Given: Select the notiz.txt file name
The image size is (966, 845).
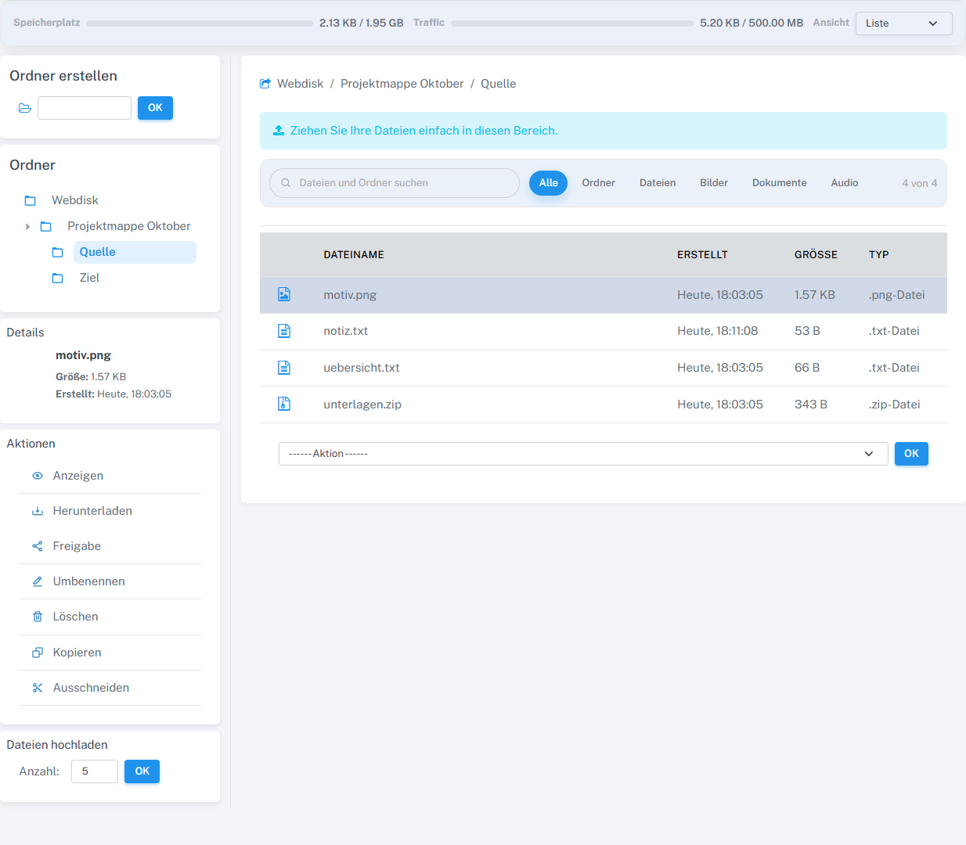Looking at the screenshot, I should pyautogui.click(x=346, y=331).
